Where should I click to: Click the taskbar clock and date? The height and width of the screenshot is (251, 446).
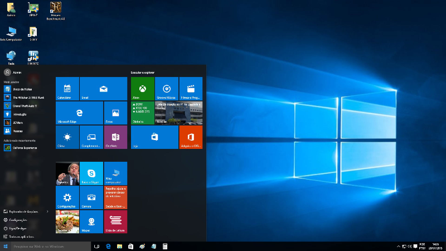pyautogui.click(x=435, y=247)
